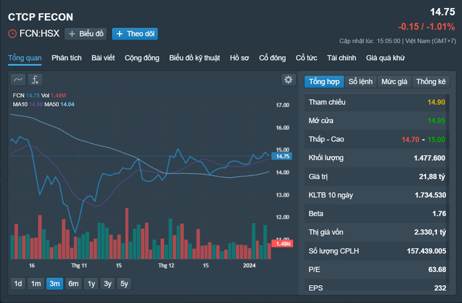The width and height of the screenshot is (462, 303).
Task: Click the Thị giá vốn row
Action: pos(377,232)
